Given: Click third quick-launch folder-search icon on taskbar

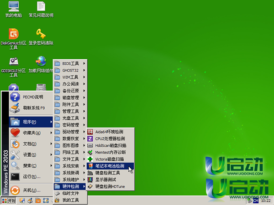Looking at the screenshot, I should pos(38,200).
